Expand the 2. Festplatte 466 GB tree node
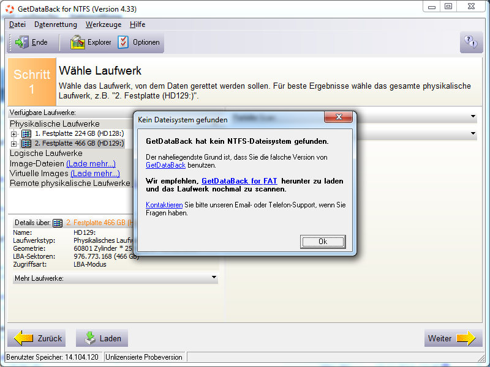This screenshot has width=490, height=367. tap(13, 144)
